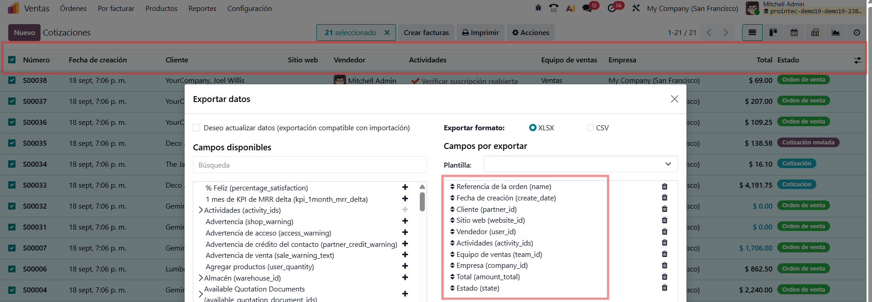This screenshot has width=872, height=302.
Task: Open the calendar view icon
Action: [x=794, y=32]
